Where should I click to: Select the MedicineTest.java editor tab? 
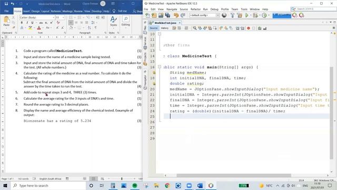click(x=165, y=23)
